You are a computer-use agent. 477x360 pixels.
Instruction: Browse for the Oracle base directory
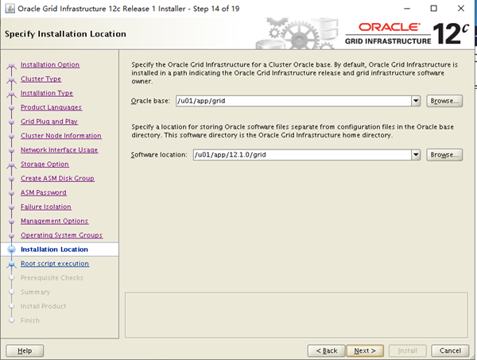coord(444,101)
